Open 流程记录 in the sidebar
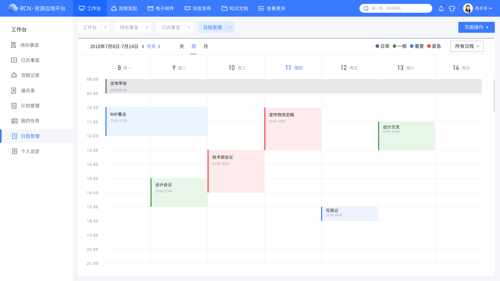Screen dimensions: 500x281 30,75
